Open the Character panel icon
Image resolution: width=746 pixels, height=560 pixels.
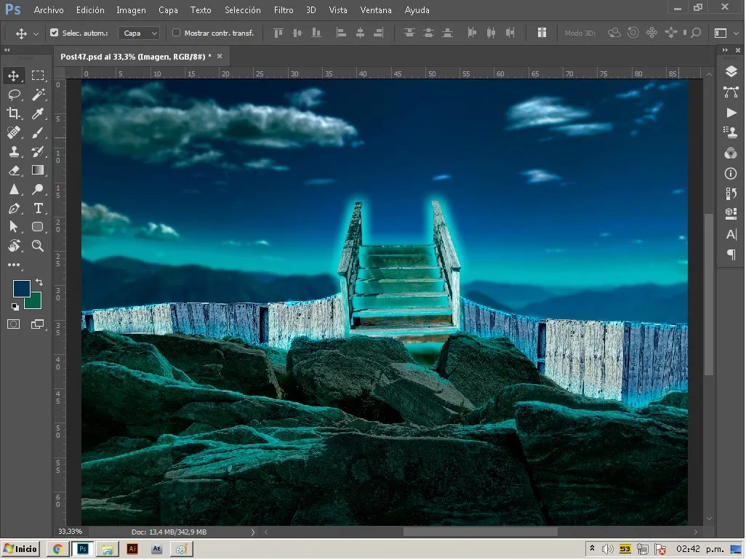coord(731,234)
